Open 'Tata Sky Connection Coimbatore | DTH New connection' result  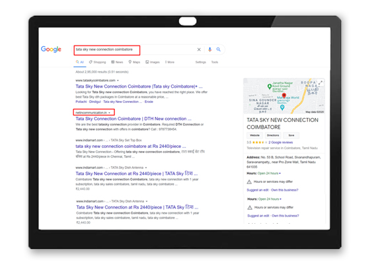click(x=133, y=119)
